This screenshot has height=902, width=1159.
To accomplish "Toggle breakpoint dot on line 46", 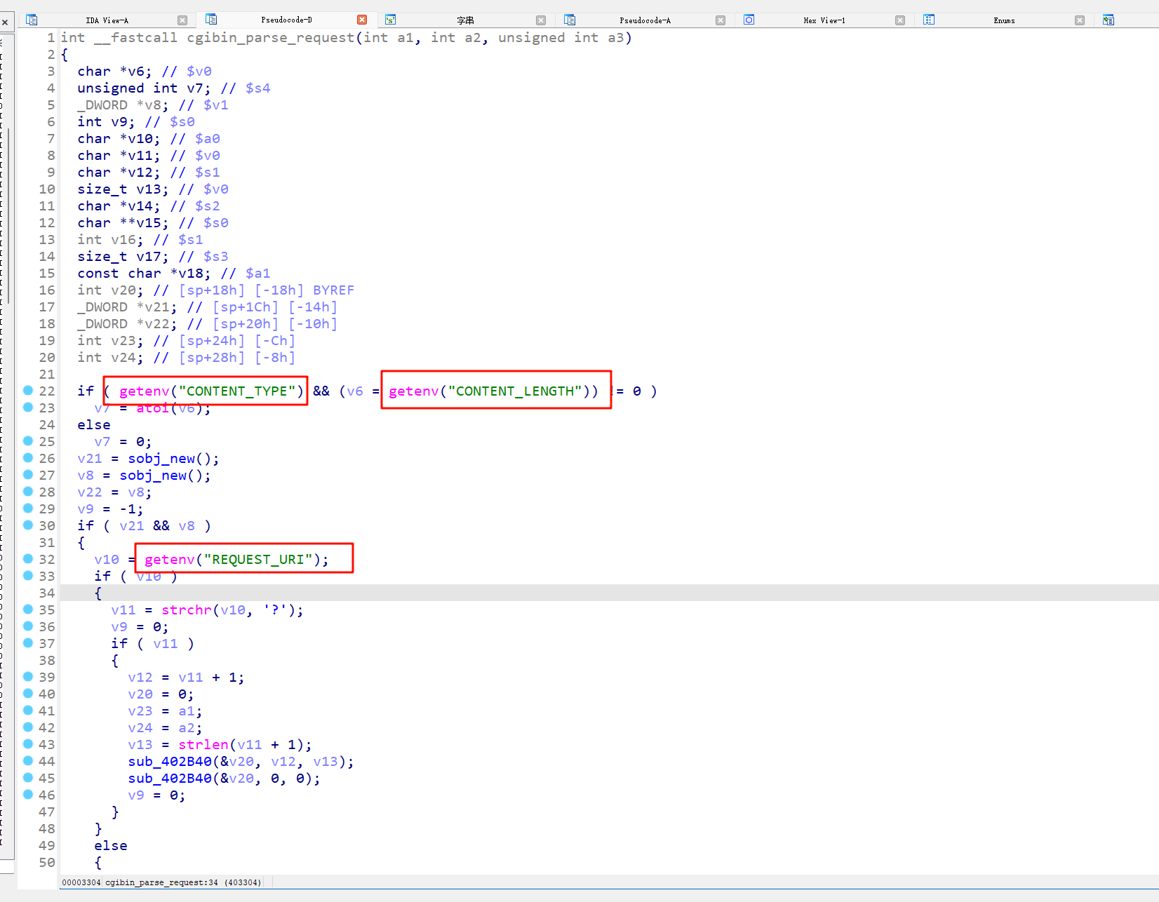I will pos(28,794).
